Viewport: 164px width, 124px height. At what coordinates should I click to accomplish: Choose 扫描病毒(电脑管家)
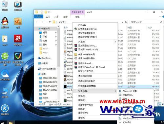87,86
